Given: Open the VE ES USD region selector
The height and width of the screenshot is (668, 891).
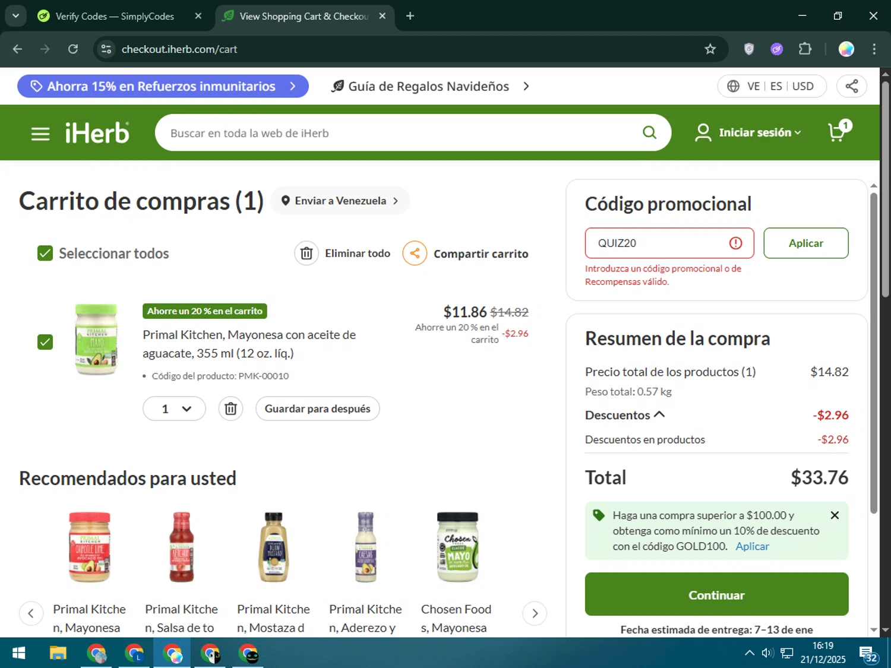Looking at the screenshot, I should (x=772, y=86).
